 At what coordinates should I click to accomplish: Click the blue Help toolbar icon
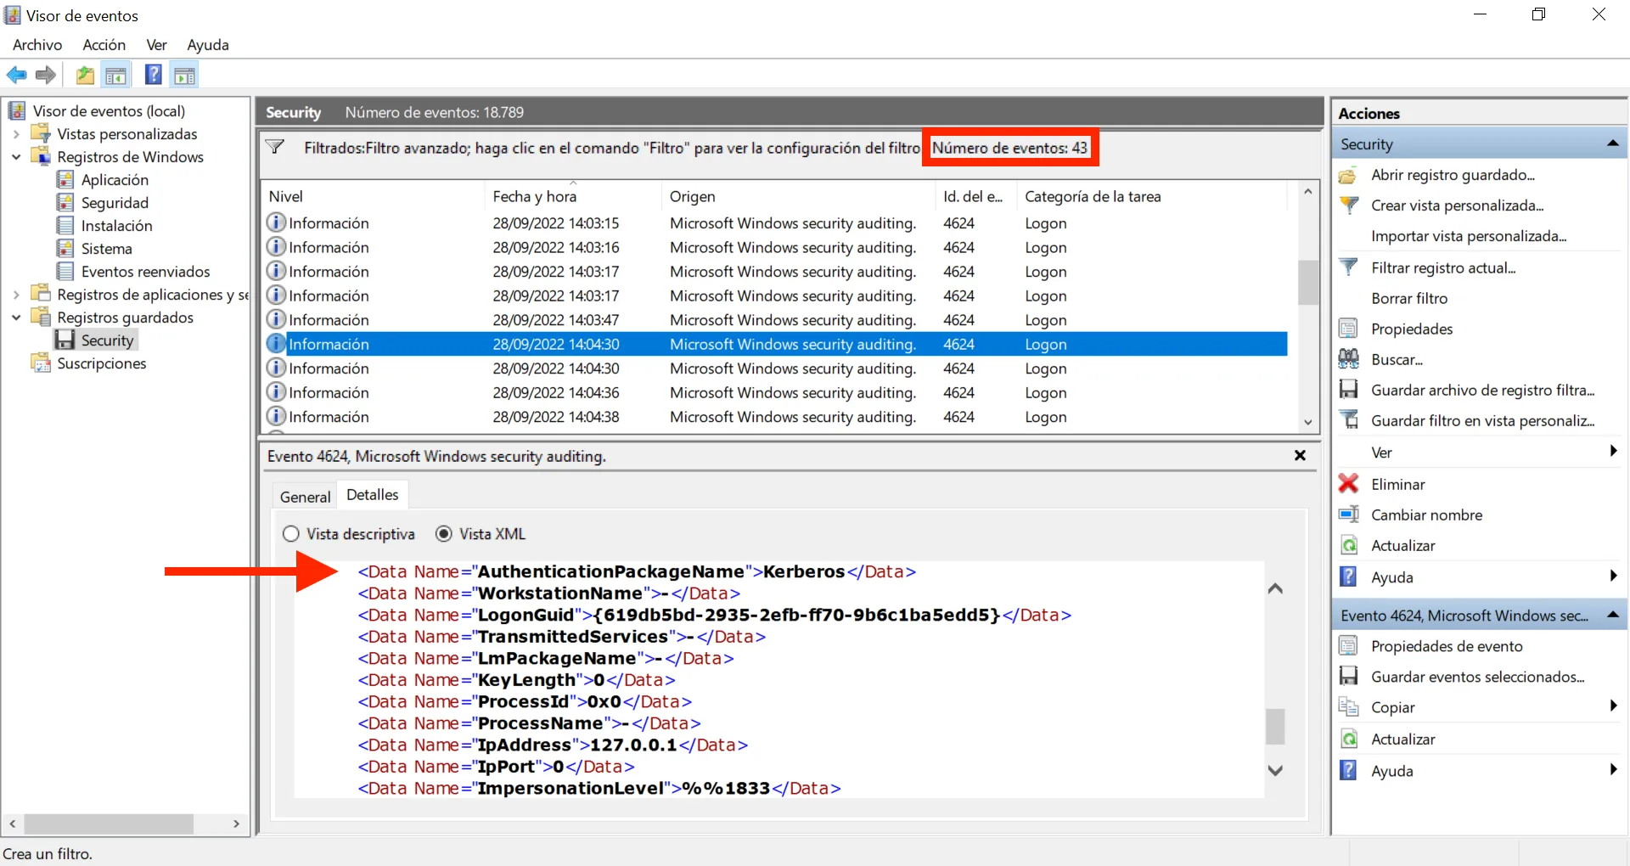(x=154, y=75)
